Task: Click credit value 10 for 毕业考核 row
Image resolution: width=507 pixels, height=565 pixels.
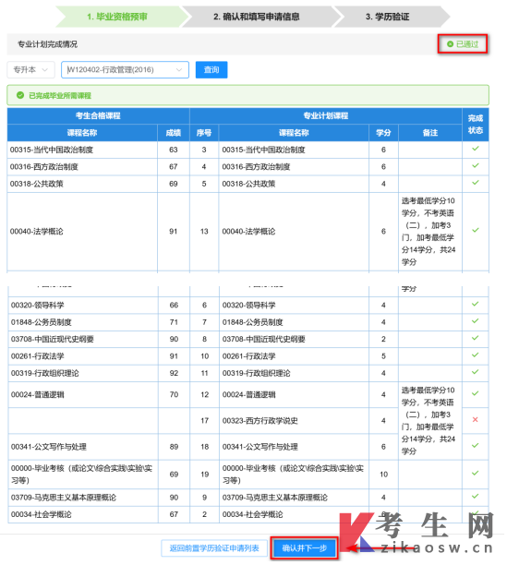Action: [383, 475]
